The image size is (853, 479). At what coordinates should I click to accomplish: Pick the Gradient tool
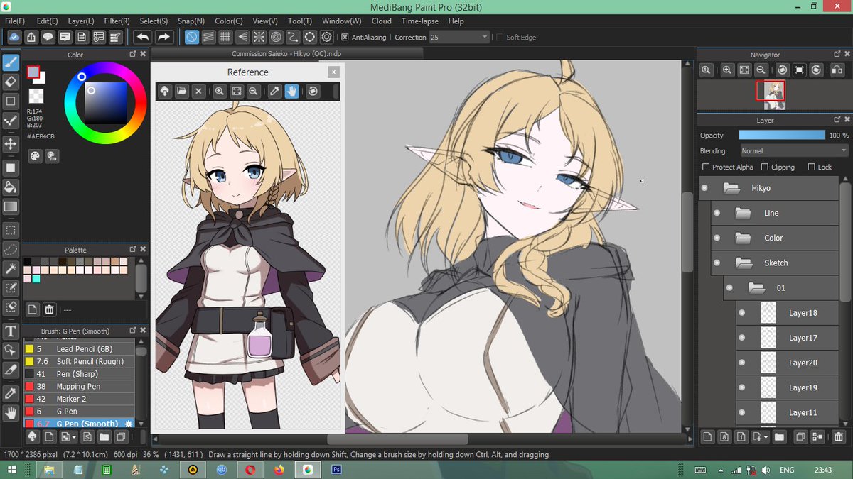(x=10, y=206)
